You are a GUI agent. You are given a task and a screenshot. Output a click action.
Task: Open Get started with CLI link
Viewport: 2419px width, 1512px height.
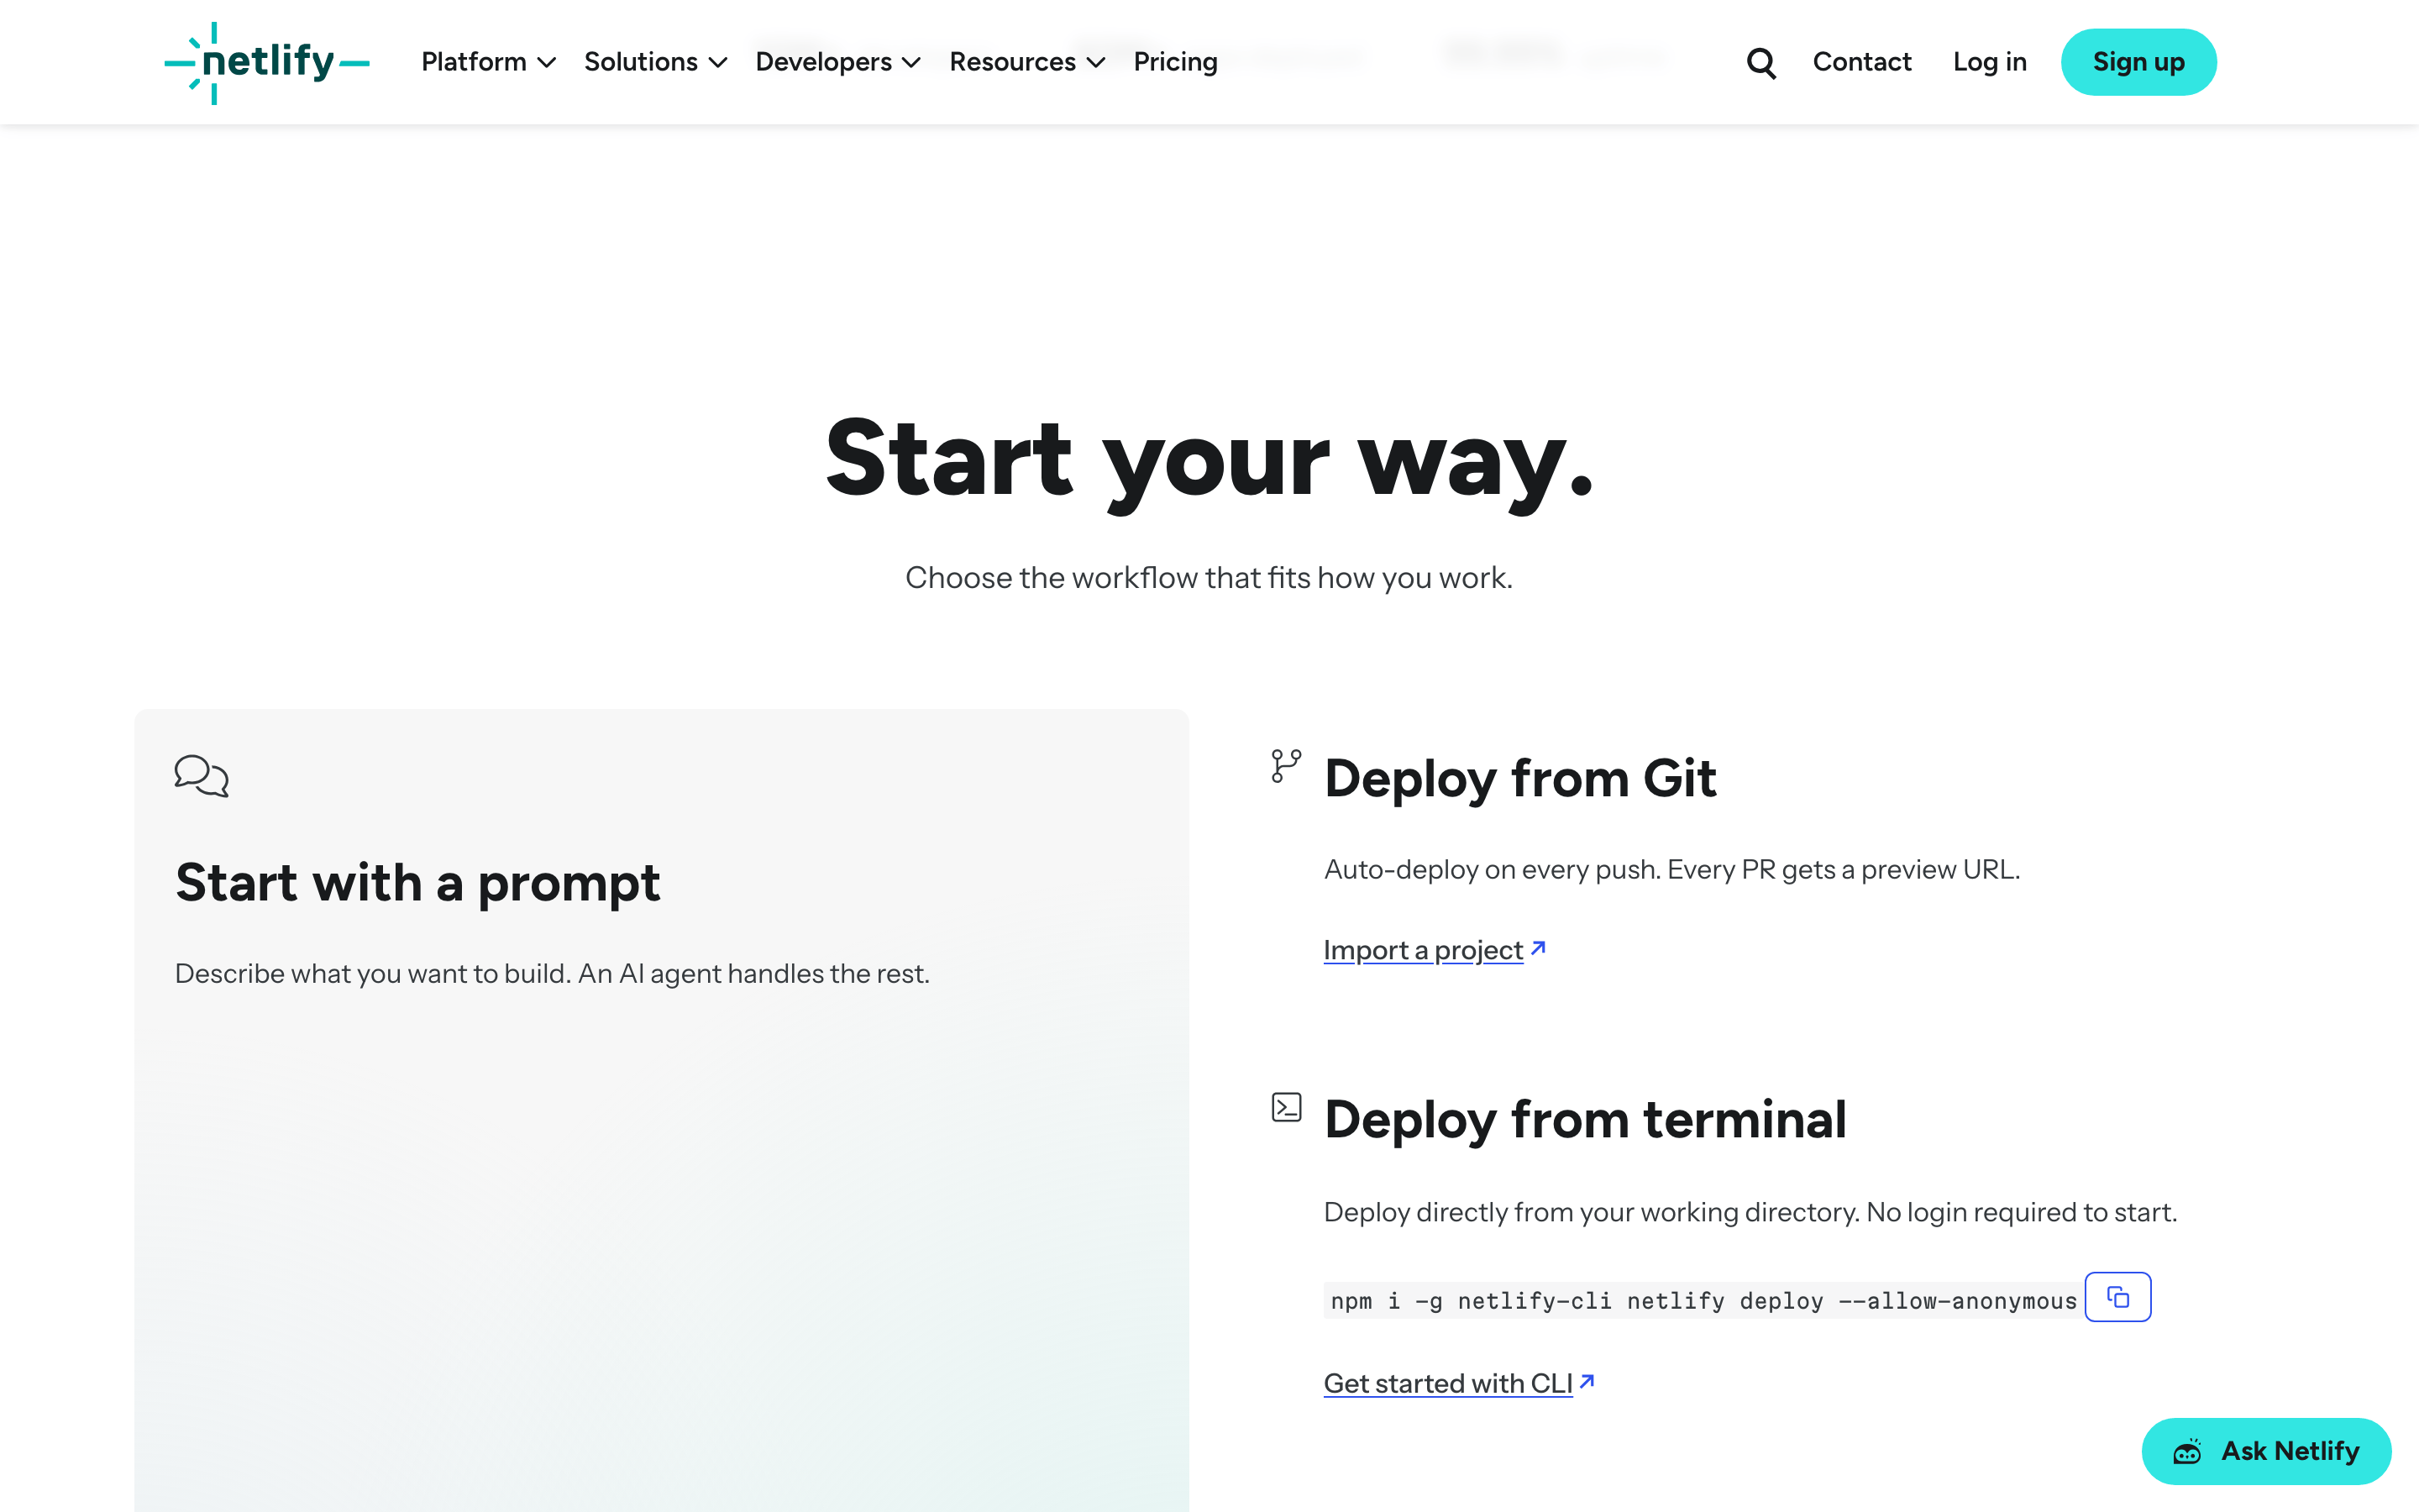coord(1447,1383)
